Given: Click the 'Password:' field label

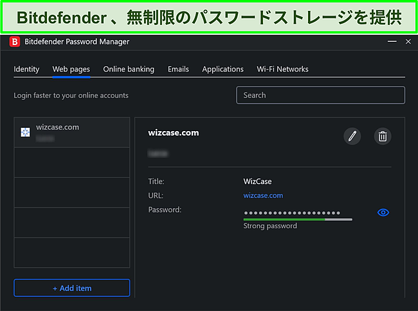Looking at the screenshot, I should click(x=165, y=210).
